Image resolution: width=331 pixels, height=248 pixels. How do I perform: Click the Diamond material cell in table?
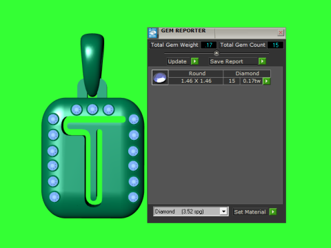pos(247,74)
